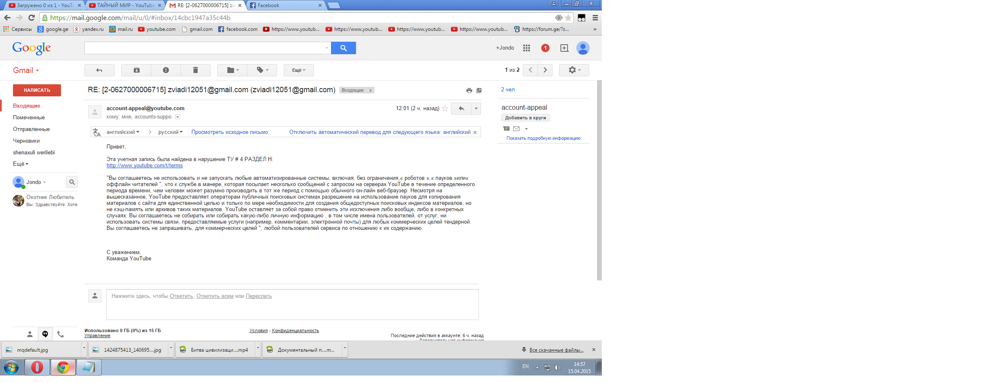1003x383 pixels.
Task: Open the Jondo chat status dropdown
Action: click(x=36, y=182)
